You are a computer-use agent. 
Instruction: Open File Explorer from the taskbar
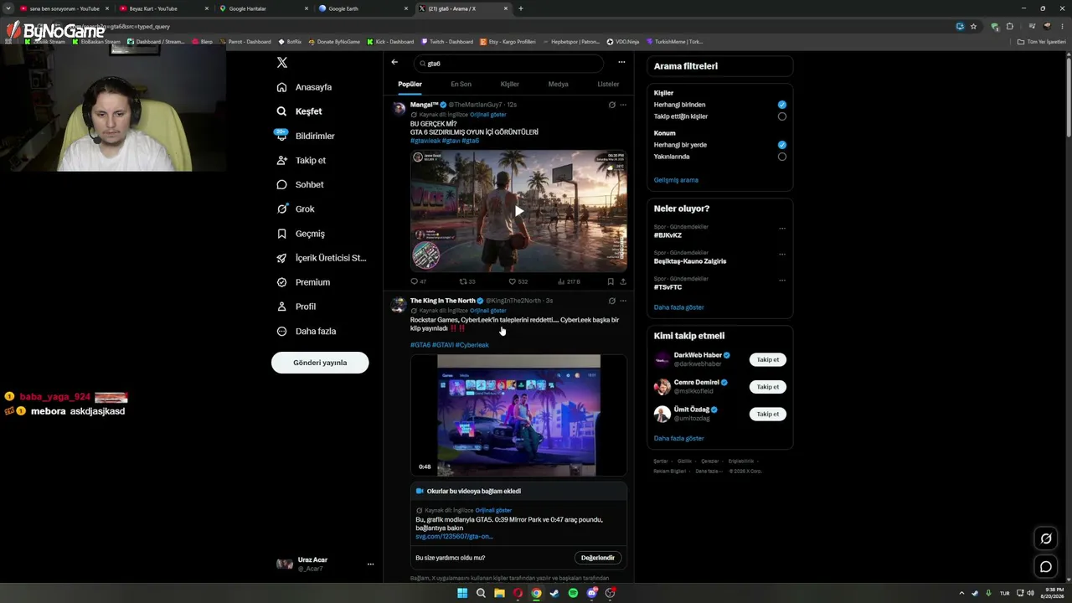coord(499,593)
